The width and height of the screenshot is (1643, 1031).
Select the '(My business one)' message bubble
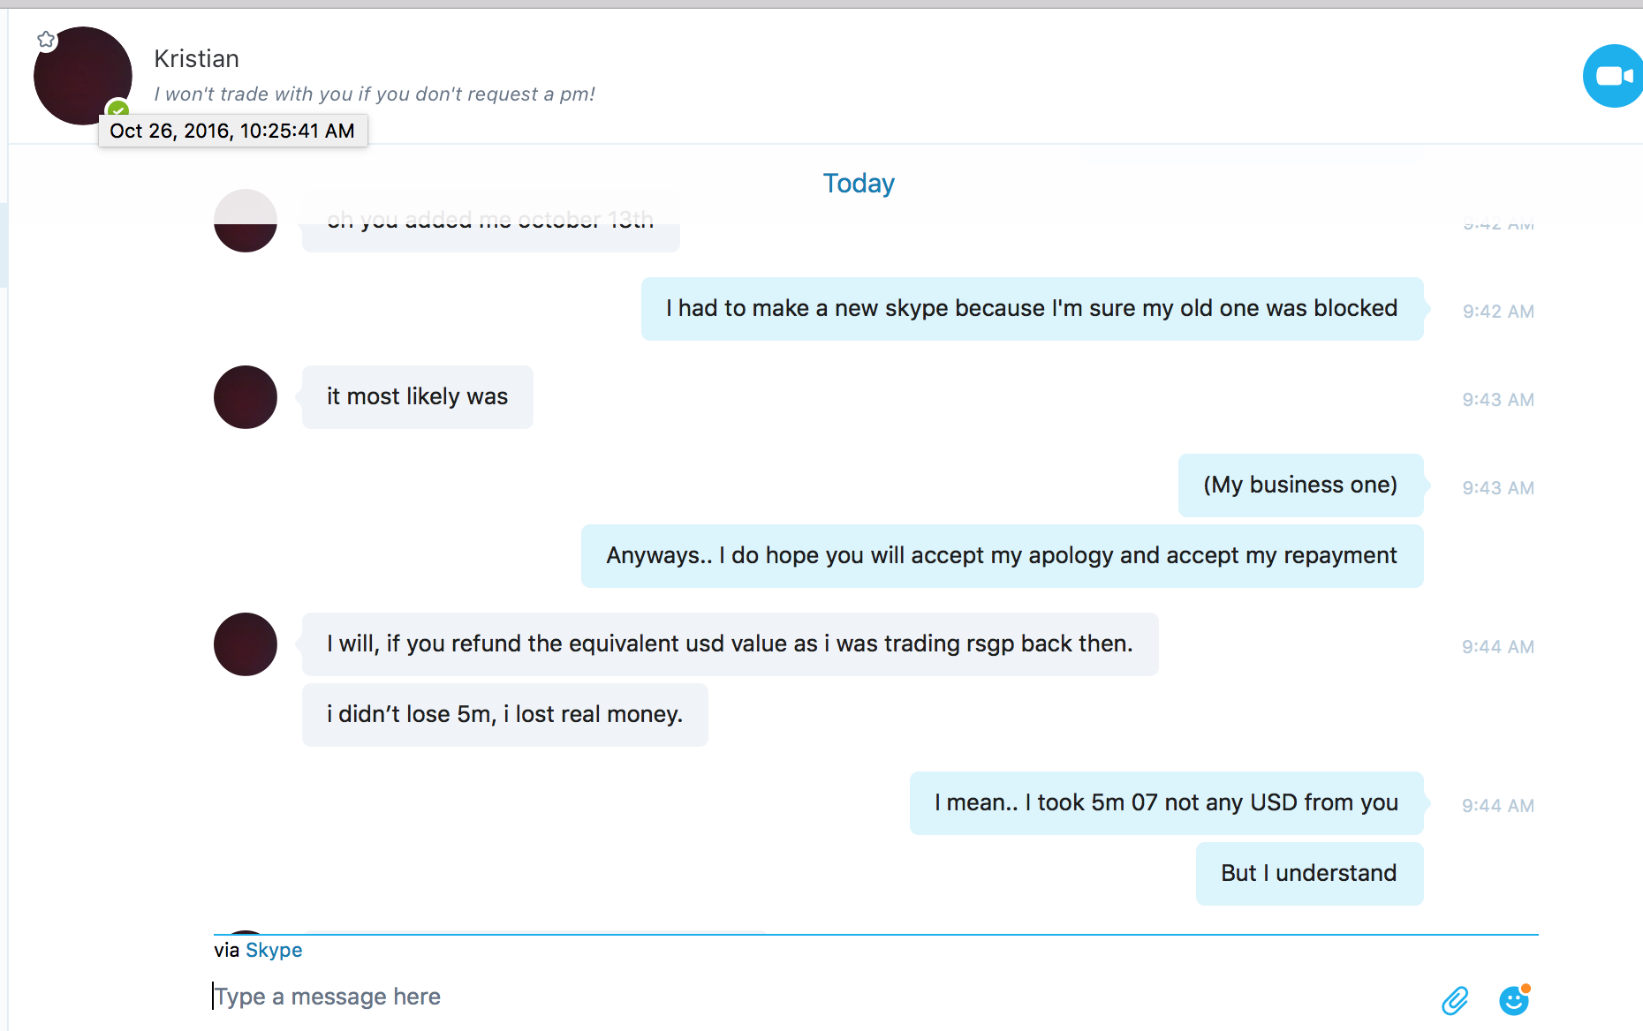pyautogui.click(x=1300, y=485)
